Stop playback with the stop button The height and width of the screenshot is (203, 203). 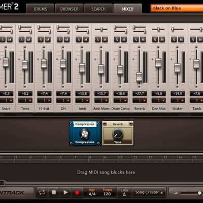54,192
